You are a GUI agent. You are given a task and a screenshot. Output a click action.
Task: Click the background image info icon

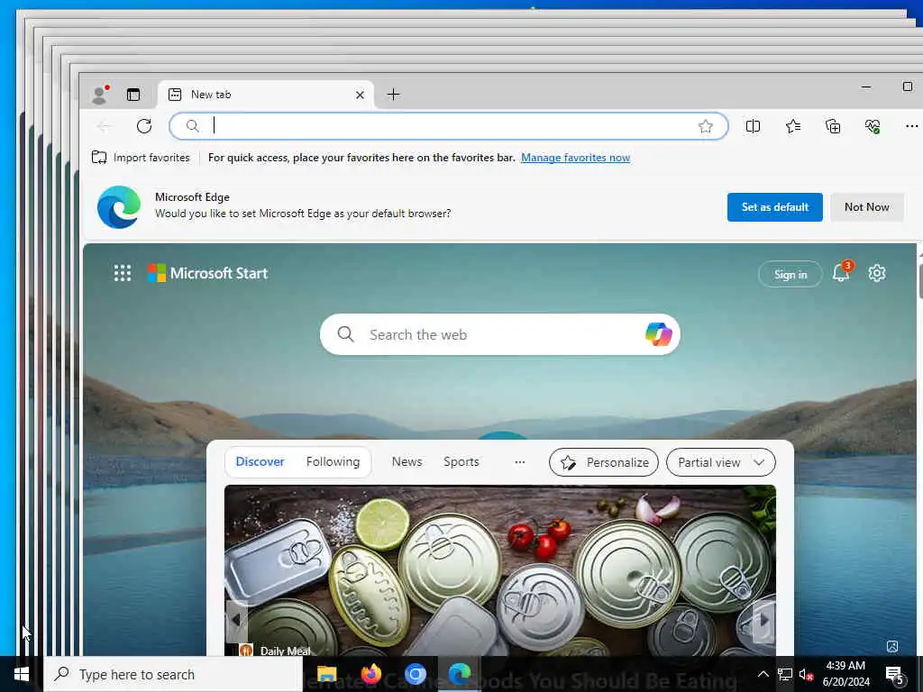pyautogui.click(x=891, y=646)
